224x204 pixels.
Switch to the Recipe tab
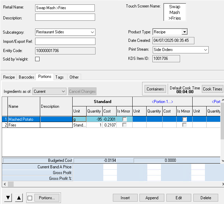click(9, 77)
